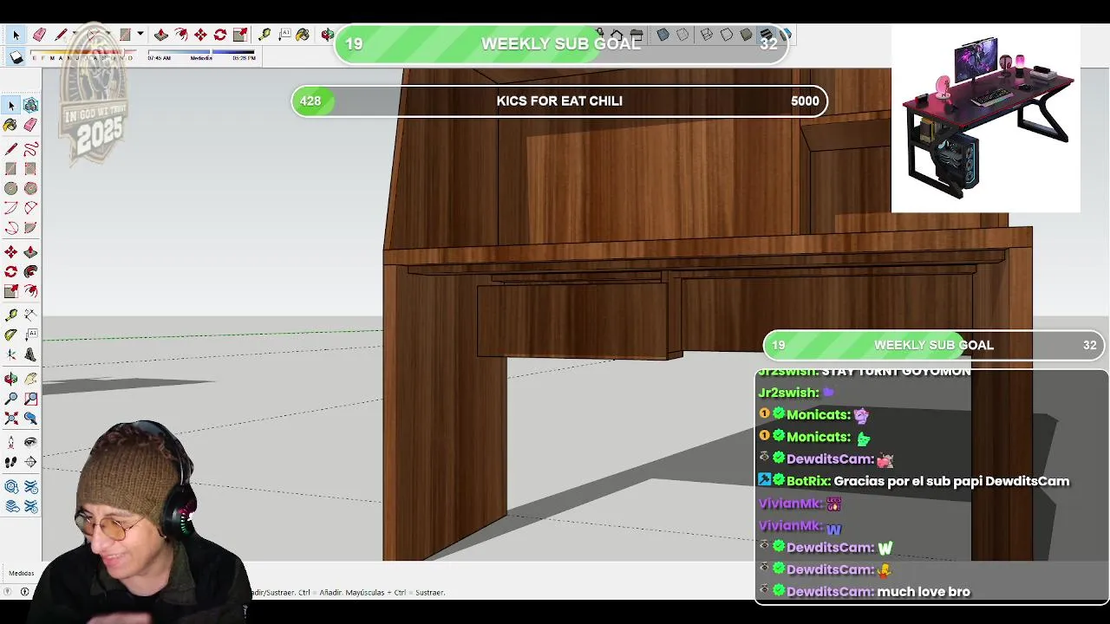Image resolution: width=1110 pixels, height=624 pixels.
Task: Select the Text tool in top toolbar
Action: click(284, 35)
